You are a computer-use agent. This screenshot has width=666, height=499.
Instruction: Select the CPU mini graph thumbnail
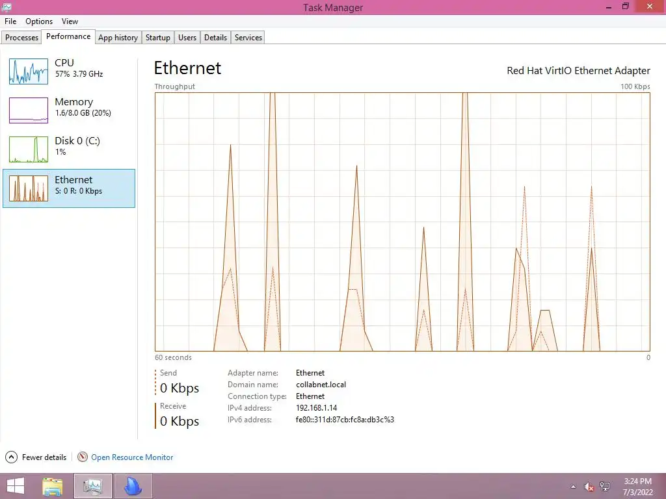tap(29, 71)
